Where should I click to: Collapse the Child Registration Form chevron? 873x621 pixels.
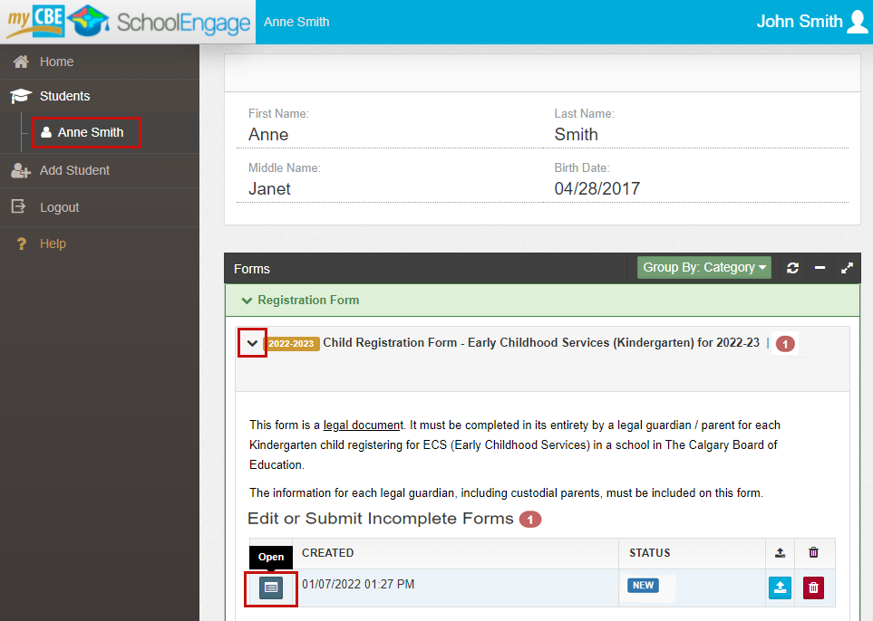252,343
